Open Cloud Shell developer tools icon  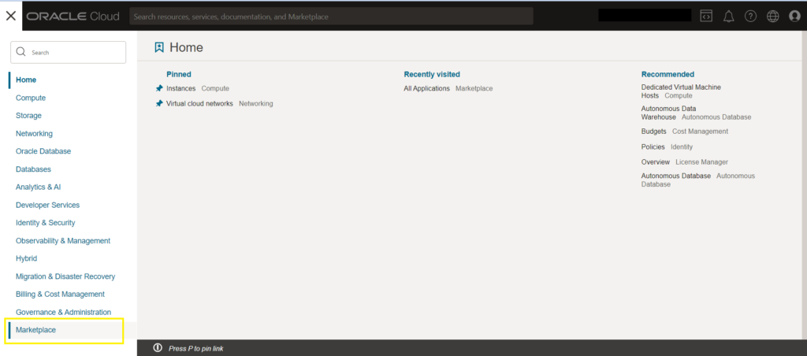pos(706,16)
